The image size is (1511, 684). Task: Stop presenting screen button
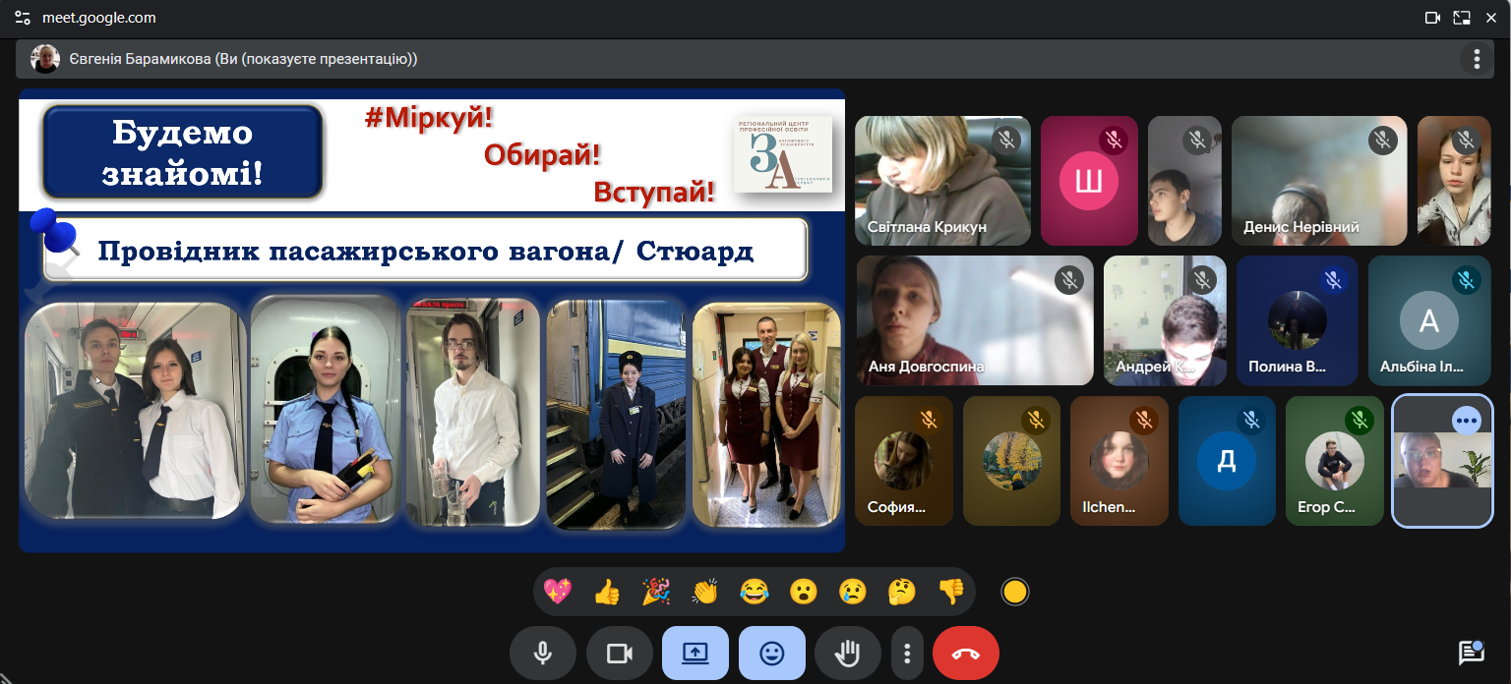tap(695, 654)
